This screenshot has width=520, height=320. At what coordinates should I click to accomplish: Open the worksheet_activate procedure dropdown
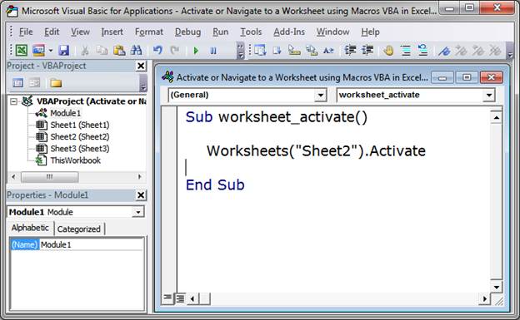click(489, 96)
